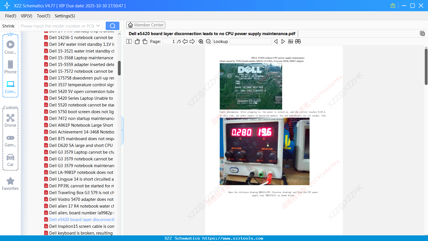Zoom out of the PDF
428x241 pixels.
pyautogui.click(x=208, y=41)
